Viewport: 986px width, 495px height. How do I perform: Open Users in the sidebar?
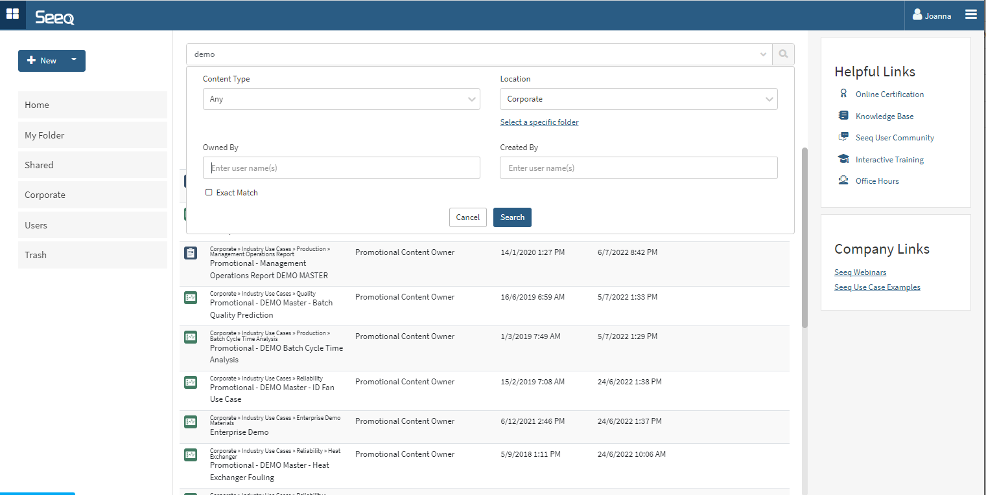[x=93, y=225]
